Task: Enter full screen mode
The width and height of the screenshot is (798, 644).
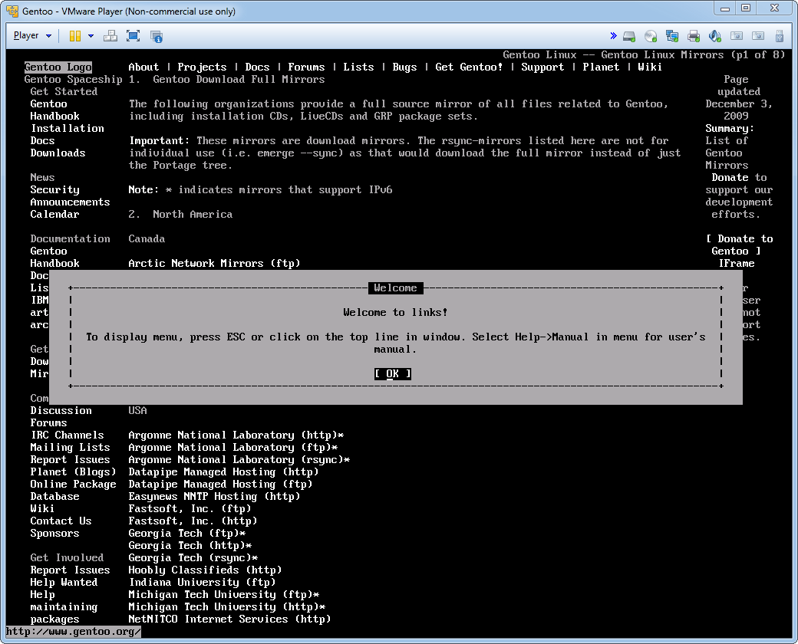Action: 134,35
